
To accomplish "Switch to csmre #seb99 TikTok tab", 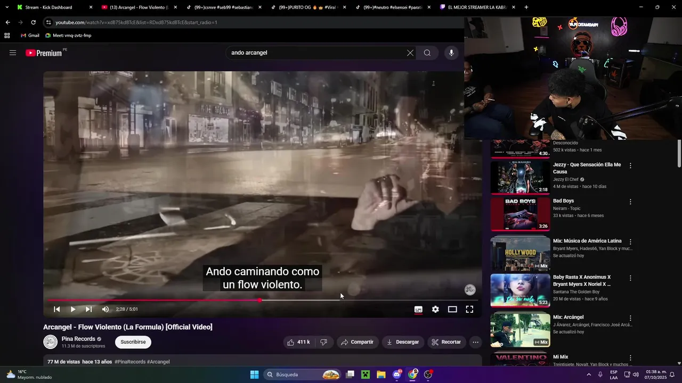I will 223,7.
